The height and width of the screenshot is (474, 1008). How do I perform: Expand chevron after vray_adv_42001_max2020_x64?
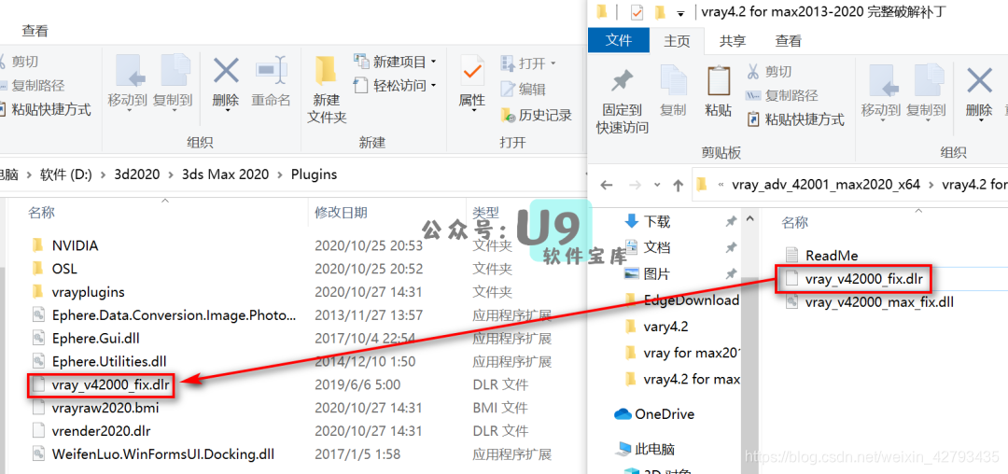tap(930, 185)
